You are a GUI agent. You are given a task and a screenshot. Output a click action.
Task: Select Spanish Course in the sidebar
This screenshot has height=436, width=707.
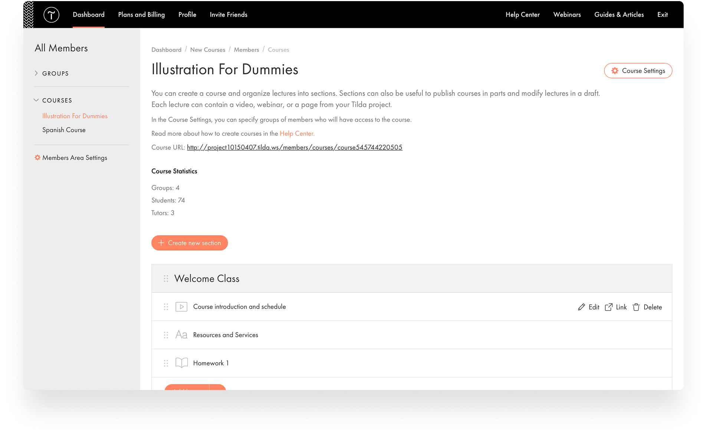tap(64, 130)
